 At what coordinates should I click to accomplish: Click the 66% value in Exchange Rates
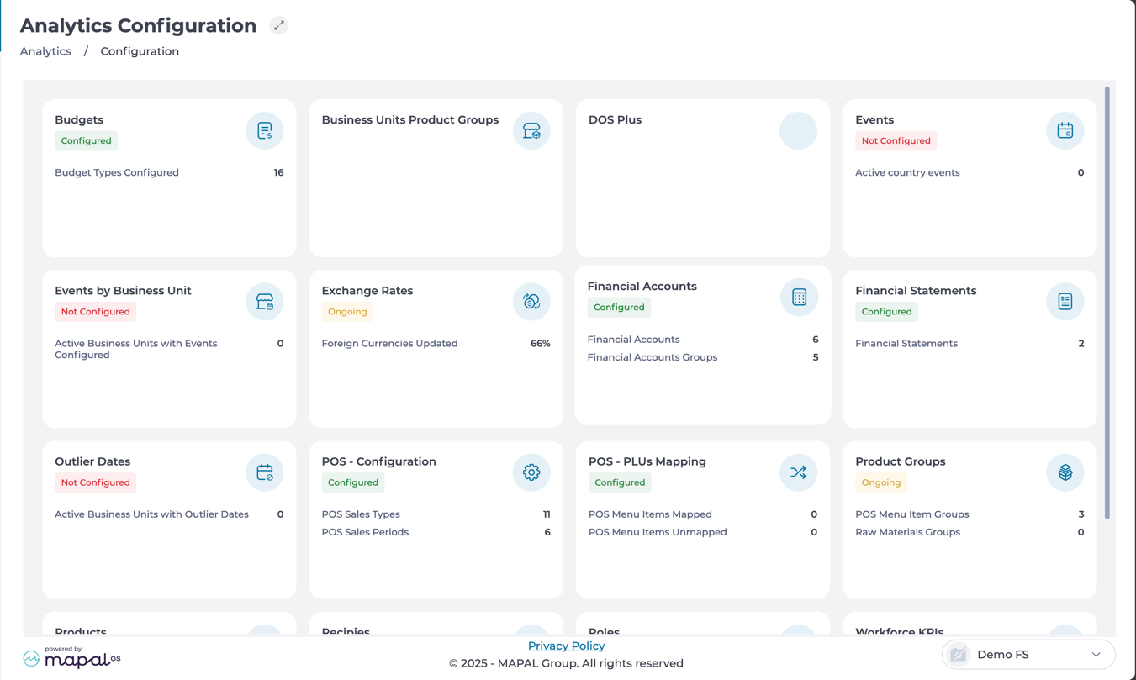coord(541,343)
